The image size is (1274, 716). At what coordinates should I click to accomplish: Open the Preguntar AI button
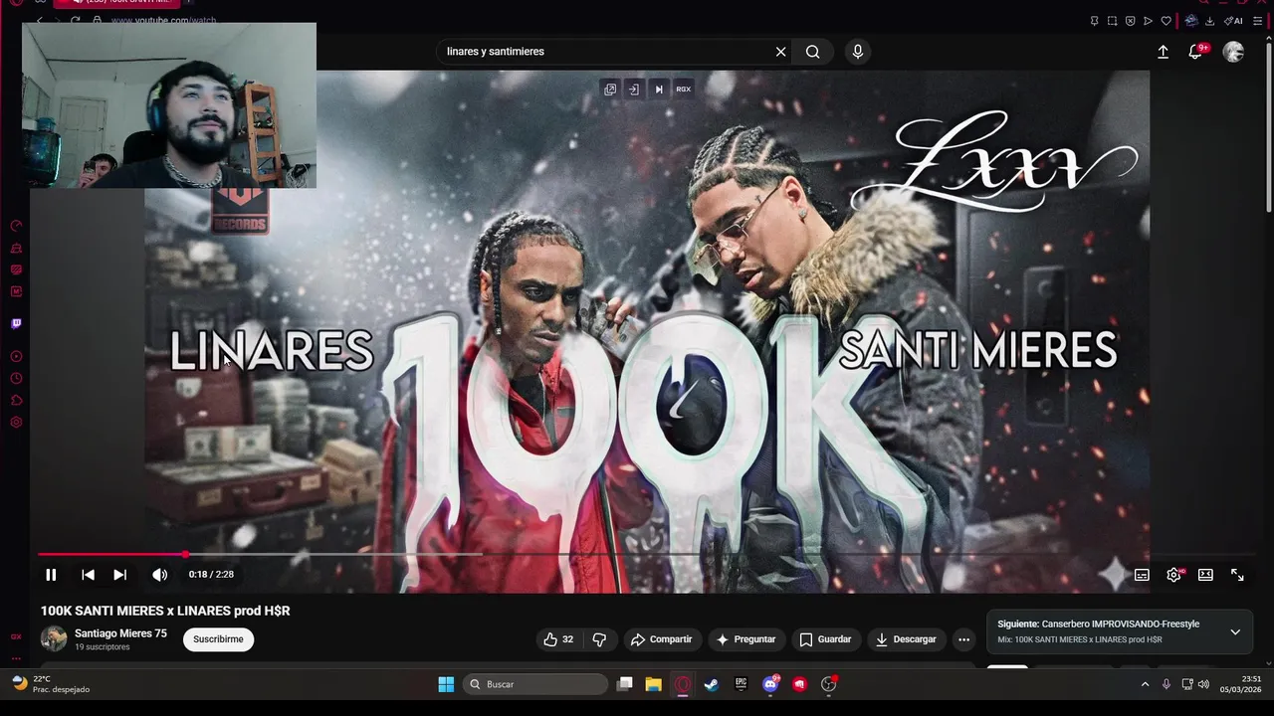(x=745, y=639)
